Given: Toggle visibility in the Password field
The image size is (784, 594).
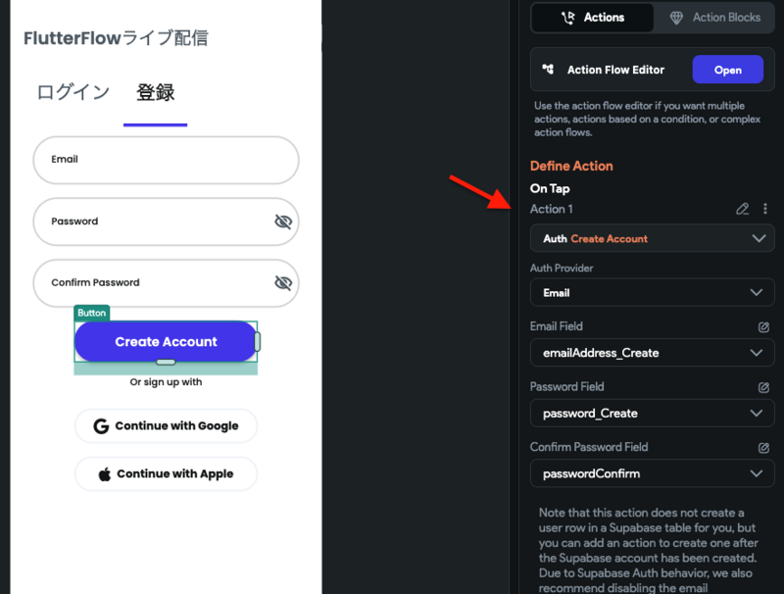Looking at the screenshot, I should click(x=283, y=221).
